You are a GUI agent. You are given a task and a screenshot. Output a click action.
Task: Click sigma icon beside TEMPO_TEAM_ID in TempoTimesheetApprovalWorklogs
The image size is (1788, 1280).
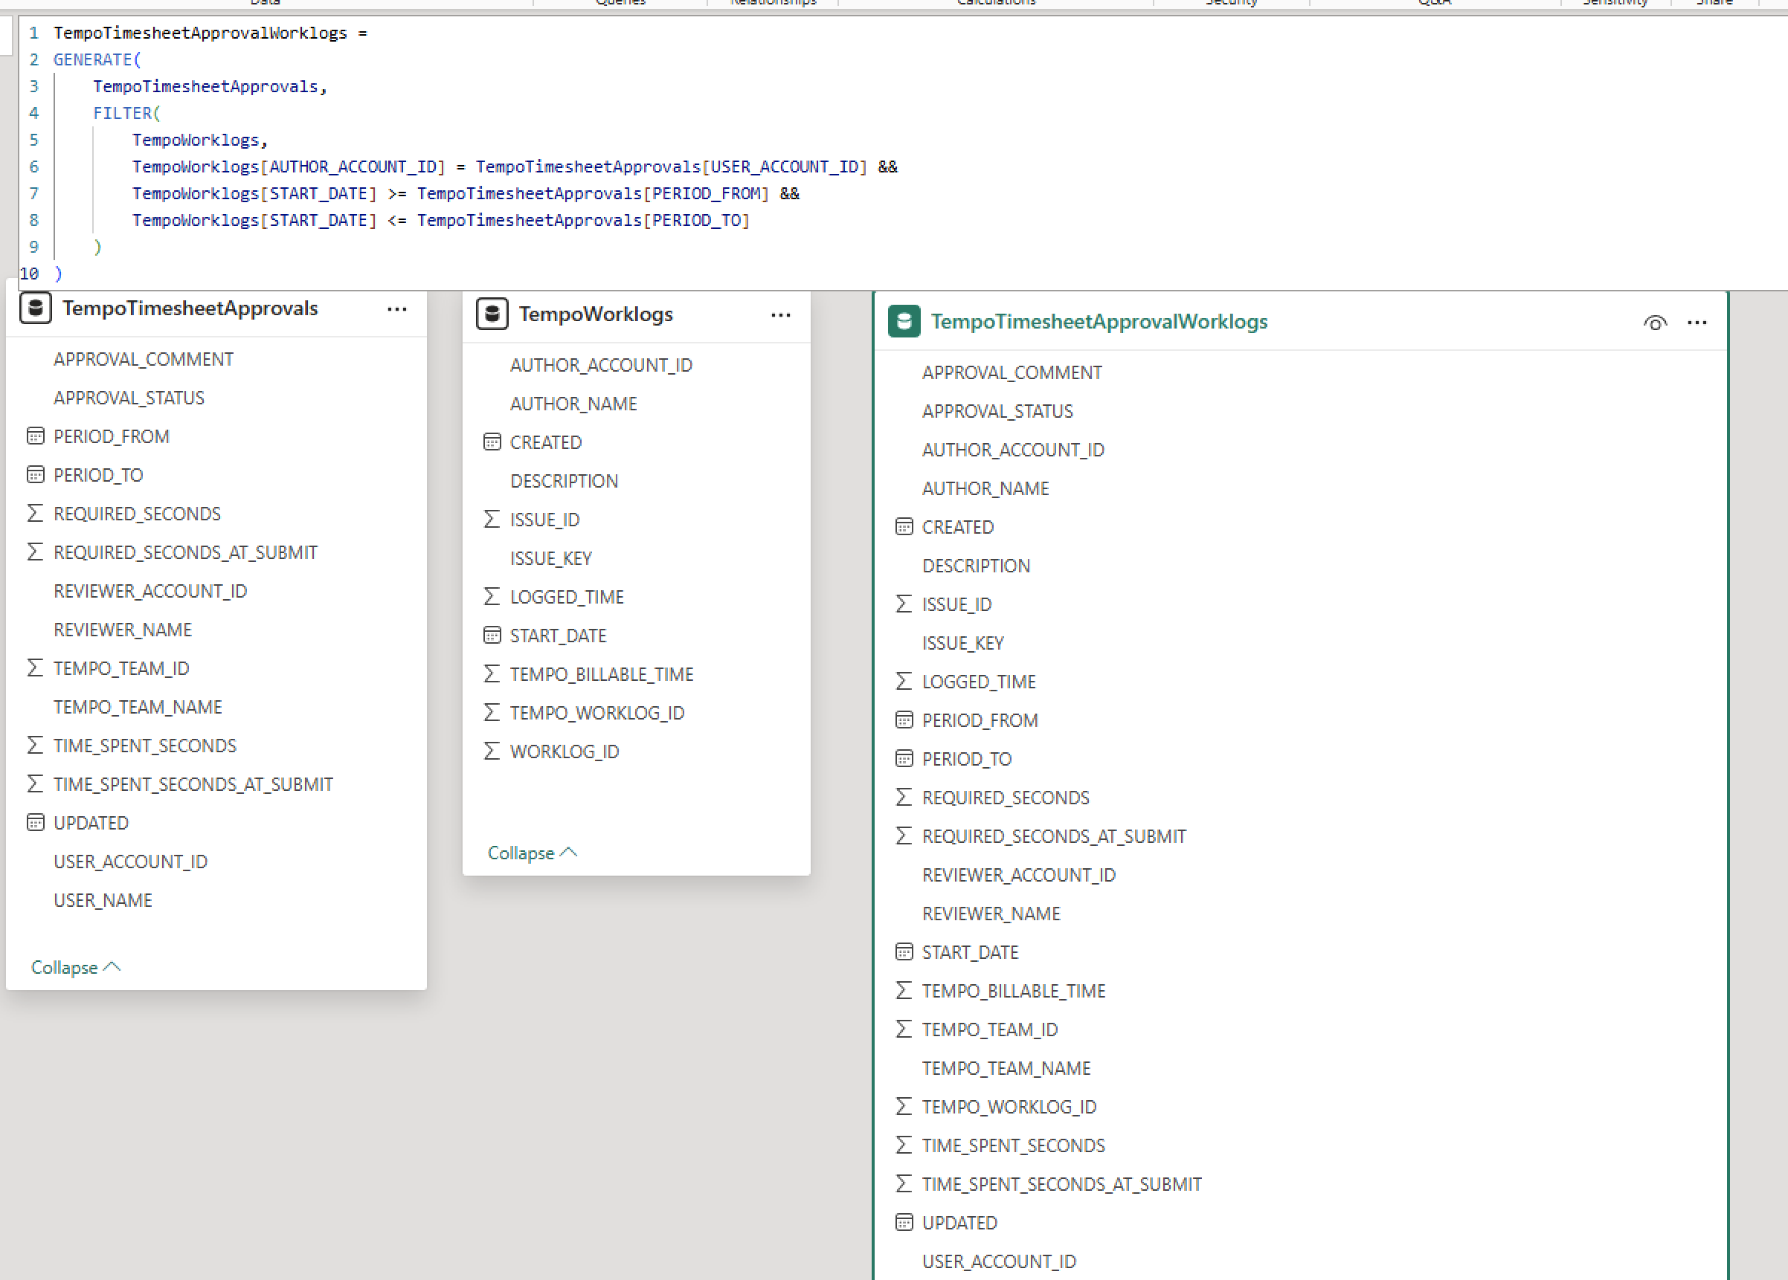[x=904, y=1029]
